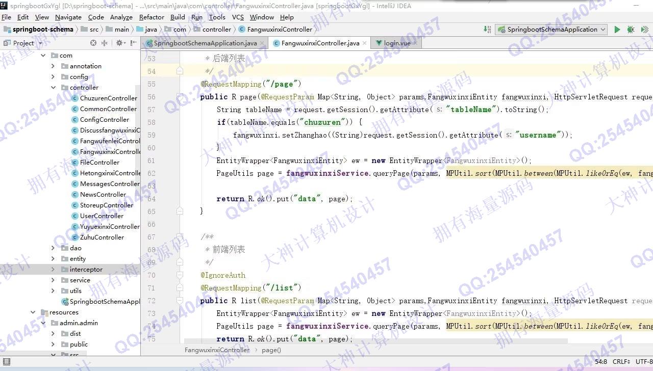
Task: Switch to SpringbootSchemaApplication.java tab
Action: [205, 43]
